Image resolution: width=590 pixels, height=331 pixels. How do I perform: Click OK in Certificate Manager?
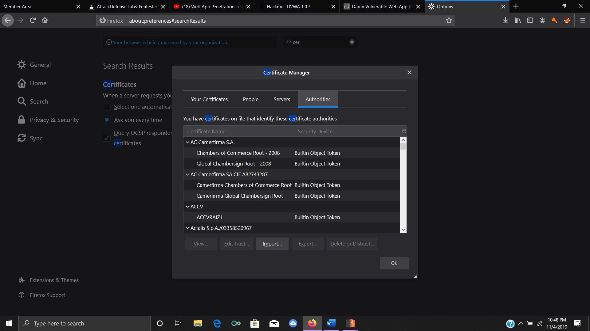394,263
